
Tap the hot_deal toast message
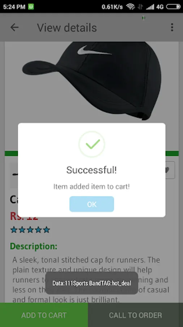92,283
